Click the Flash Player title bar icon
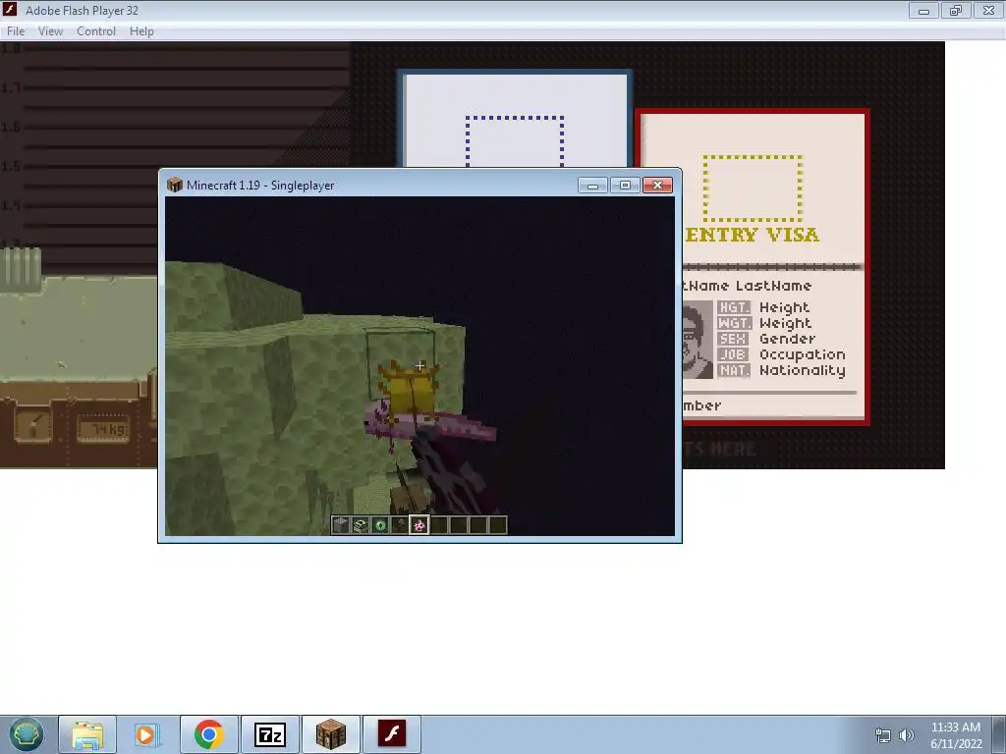This screenshot has width=1006, height=754. point(10,10)
